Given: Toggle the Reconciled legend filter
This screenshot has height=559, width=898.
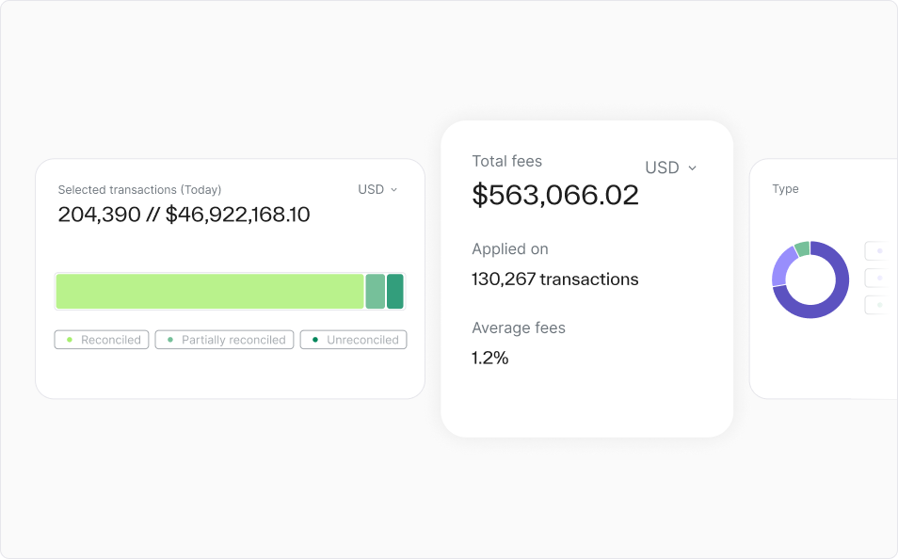Looking at the screenshot, I should point(102,340).
